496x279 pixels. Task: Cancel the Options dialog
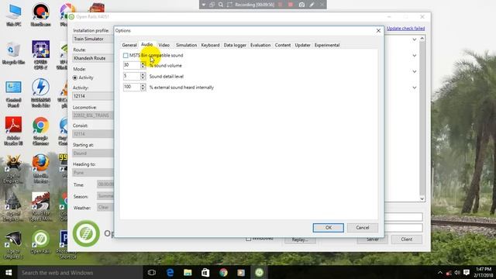click(363, 227)
